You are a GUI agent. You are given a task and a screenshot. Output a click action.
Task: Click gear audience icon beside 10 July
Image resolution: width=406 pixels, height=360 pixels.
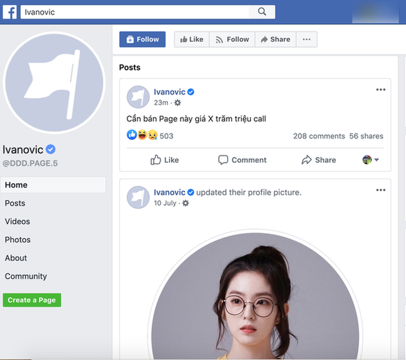186,203
